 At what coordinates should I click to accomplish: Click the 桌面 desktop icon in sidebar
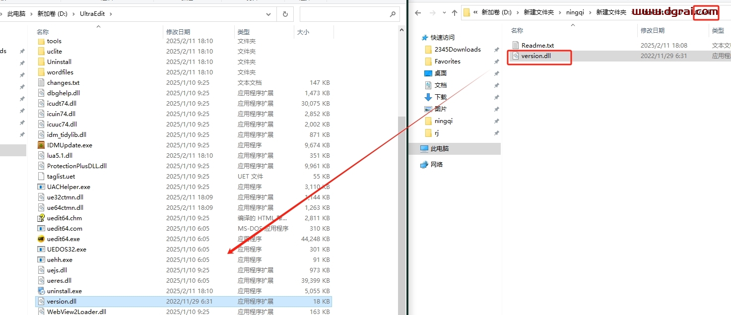coord(428,73)
